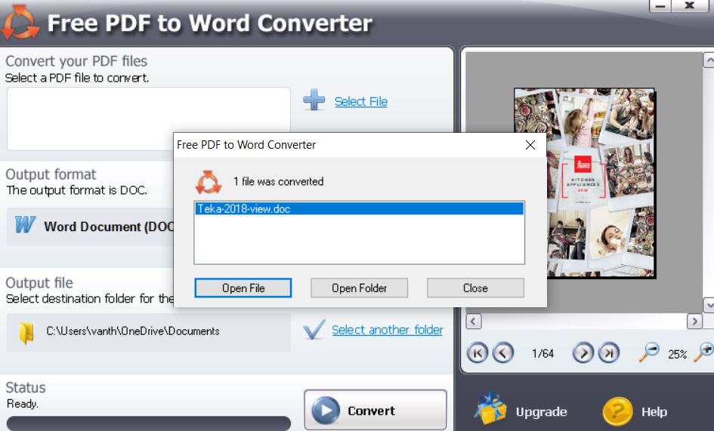Click the blue checkmark icon
The width and height of the screenshot is (714, 431).
[x=314, y=330]
